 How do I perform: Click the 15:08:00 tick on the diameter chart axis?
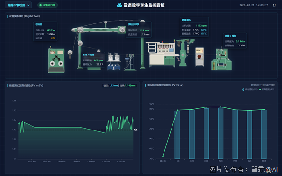click(x=61, y=161)
